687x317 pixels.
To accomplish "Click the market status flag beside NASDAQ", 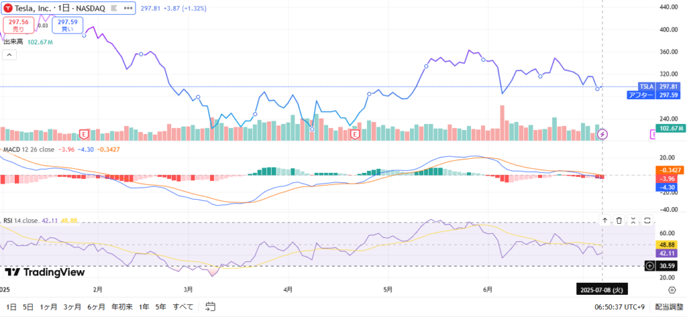I will pyautogui.click(x=114, y=8).
